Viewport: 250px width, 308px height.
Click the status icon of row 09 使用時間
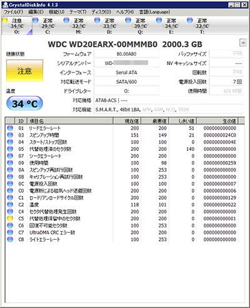coord(10,163)
